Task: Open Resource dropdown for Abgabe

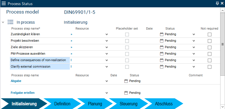Action: coord(107,81)
